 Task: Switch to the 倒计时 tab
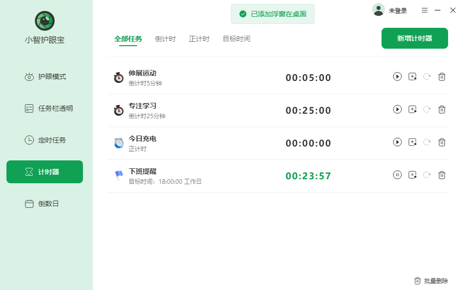pos(166,39)
